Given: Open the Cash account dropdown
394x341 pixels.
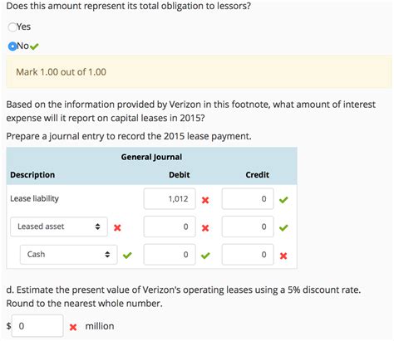Looking at the screenshot, I should 68,255.
